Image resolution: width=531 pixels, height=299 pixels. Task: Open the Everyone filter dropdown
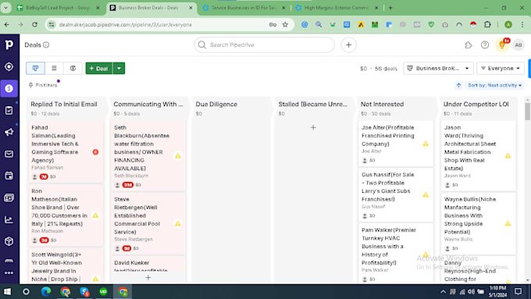click(501, 68)
